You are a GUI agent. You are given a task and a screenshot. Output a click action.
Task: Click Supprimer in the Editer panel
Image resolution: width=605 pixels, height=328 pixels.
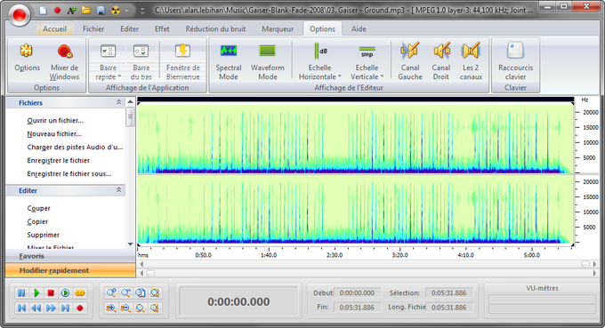tap(44, 235)
